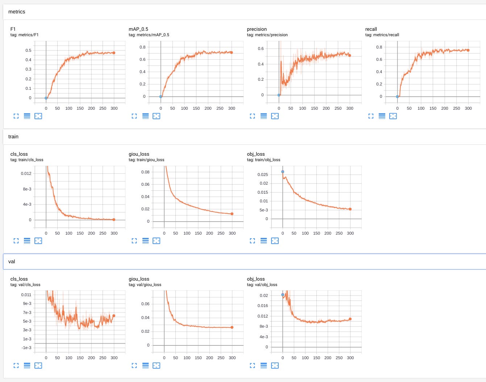Toggle y-axis log scale for metrics/mAP_0.5 chart

pyautogui.click(x=145, y=116)
